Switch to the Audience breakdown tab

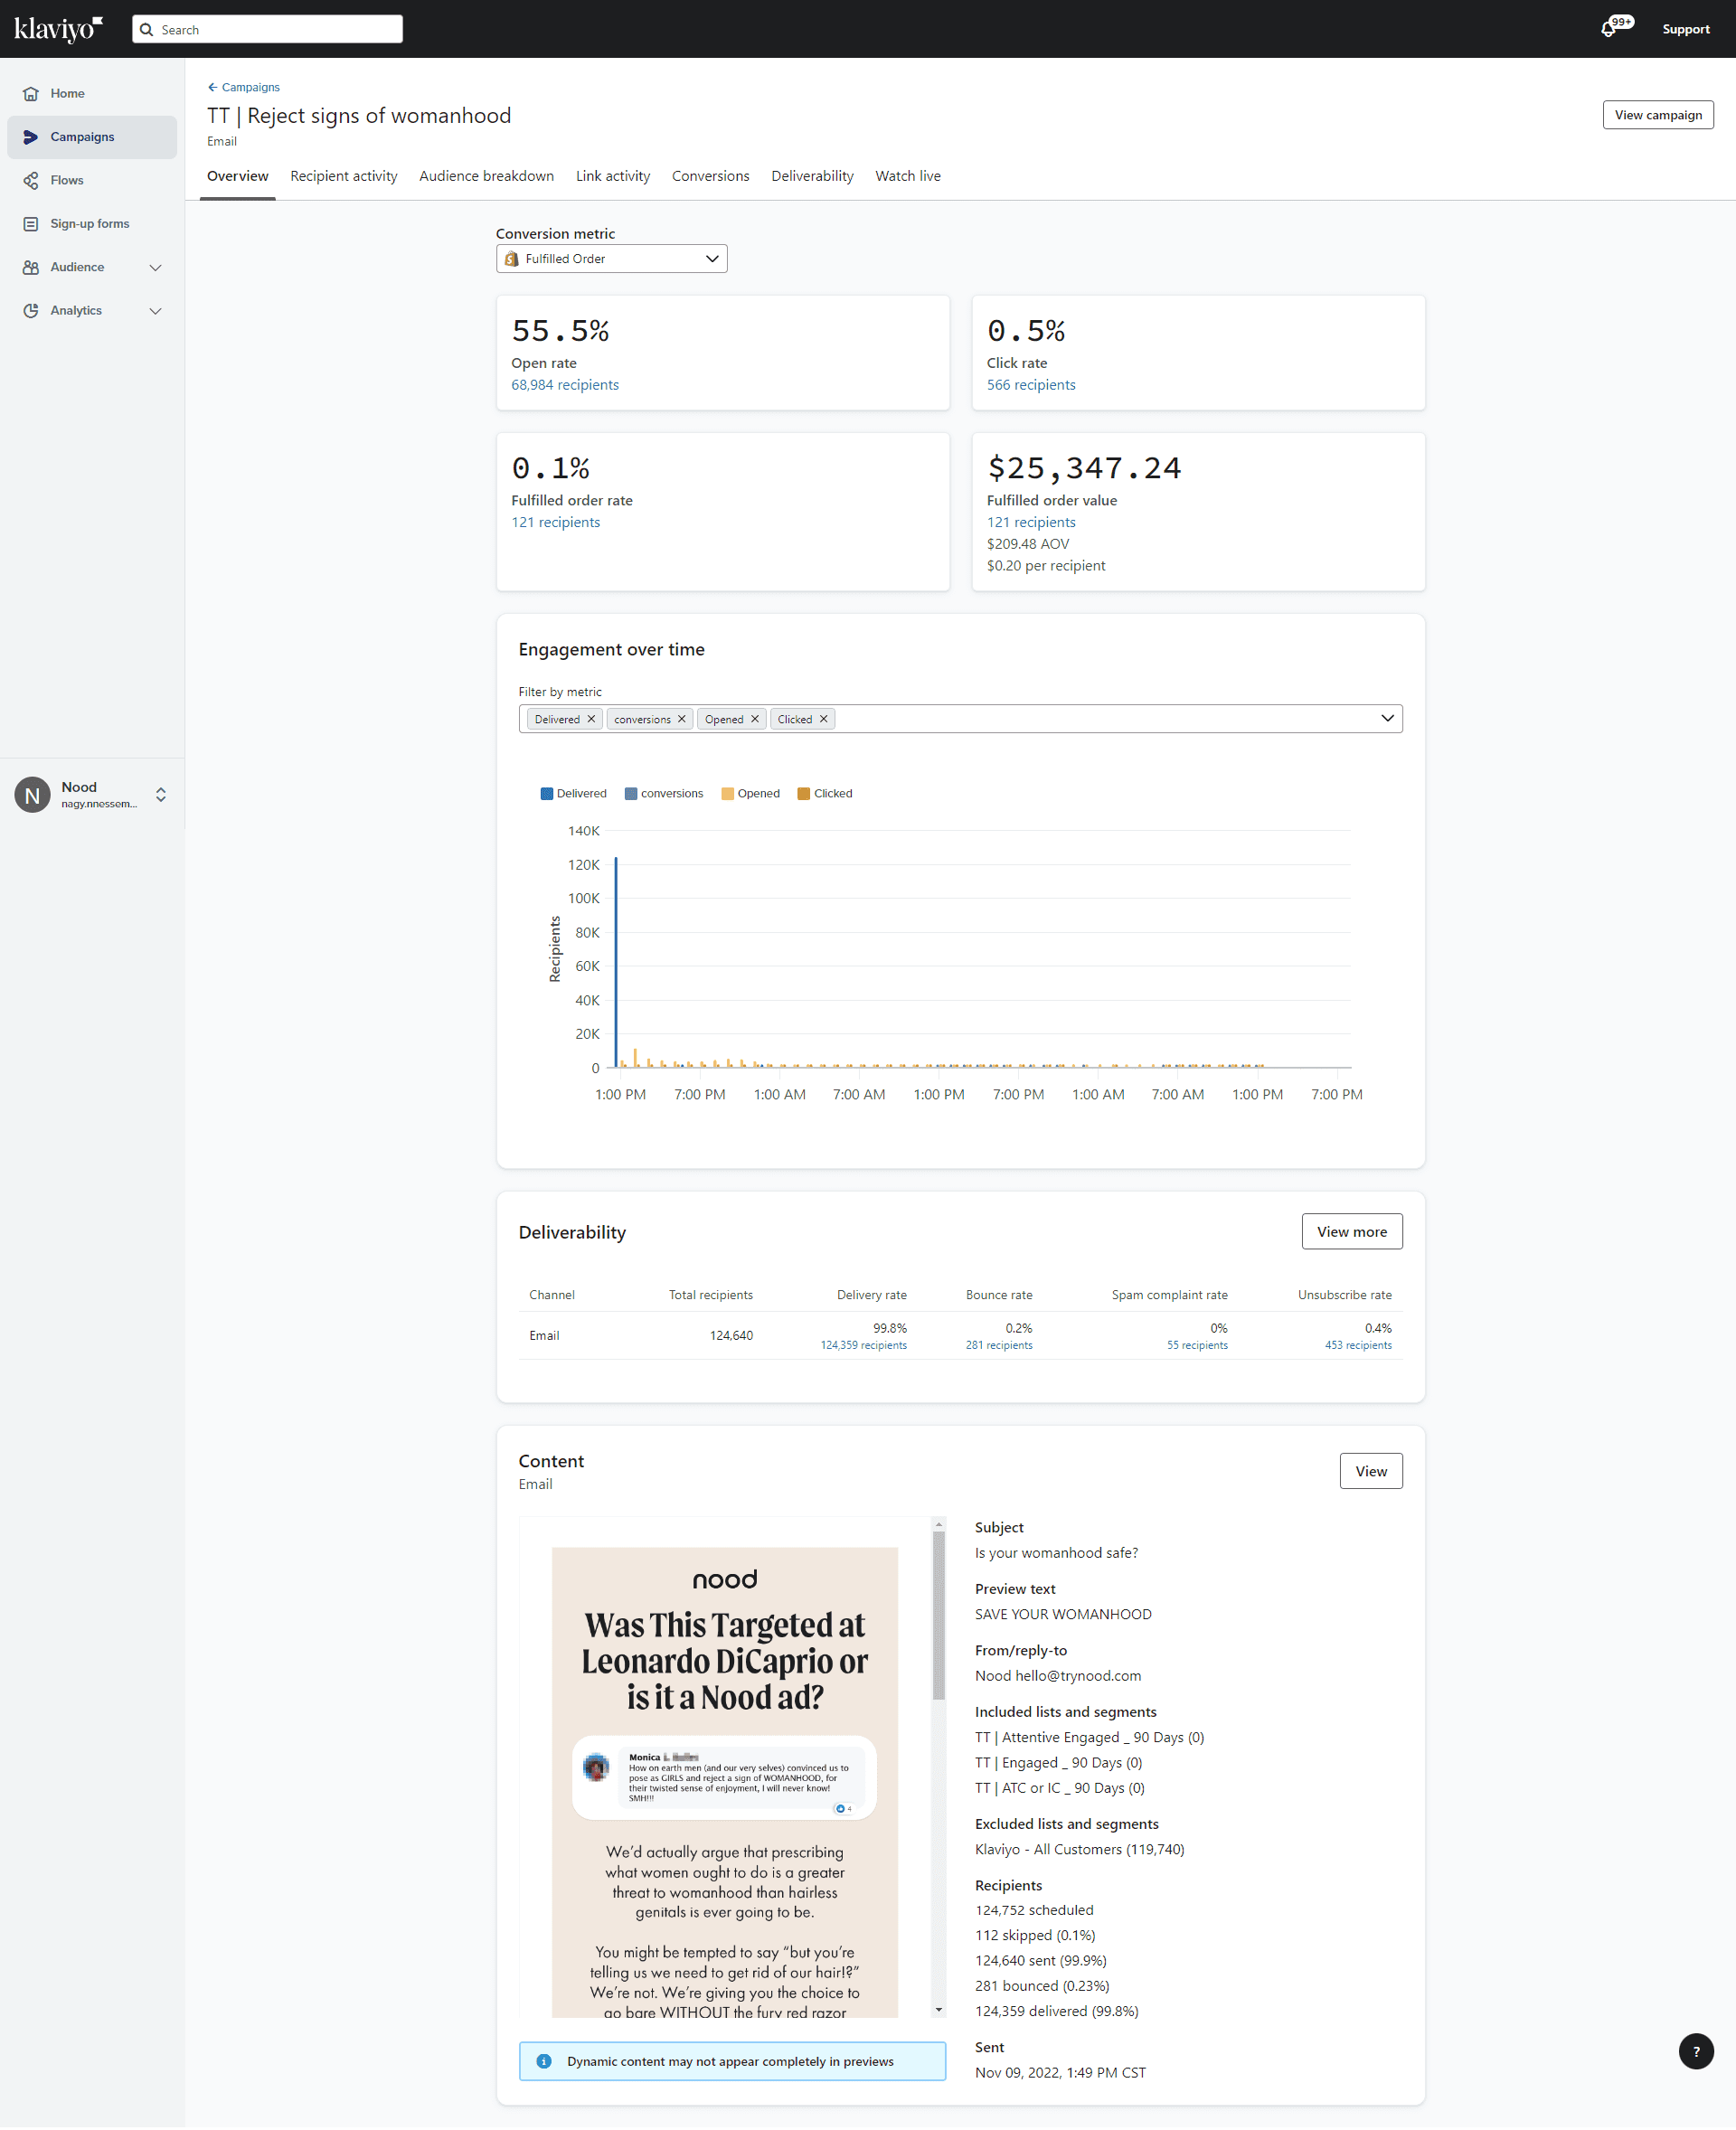(x=487, y=176)
